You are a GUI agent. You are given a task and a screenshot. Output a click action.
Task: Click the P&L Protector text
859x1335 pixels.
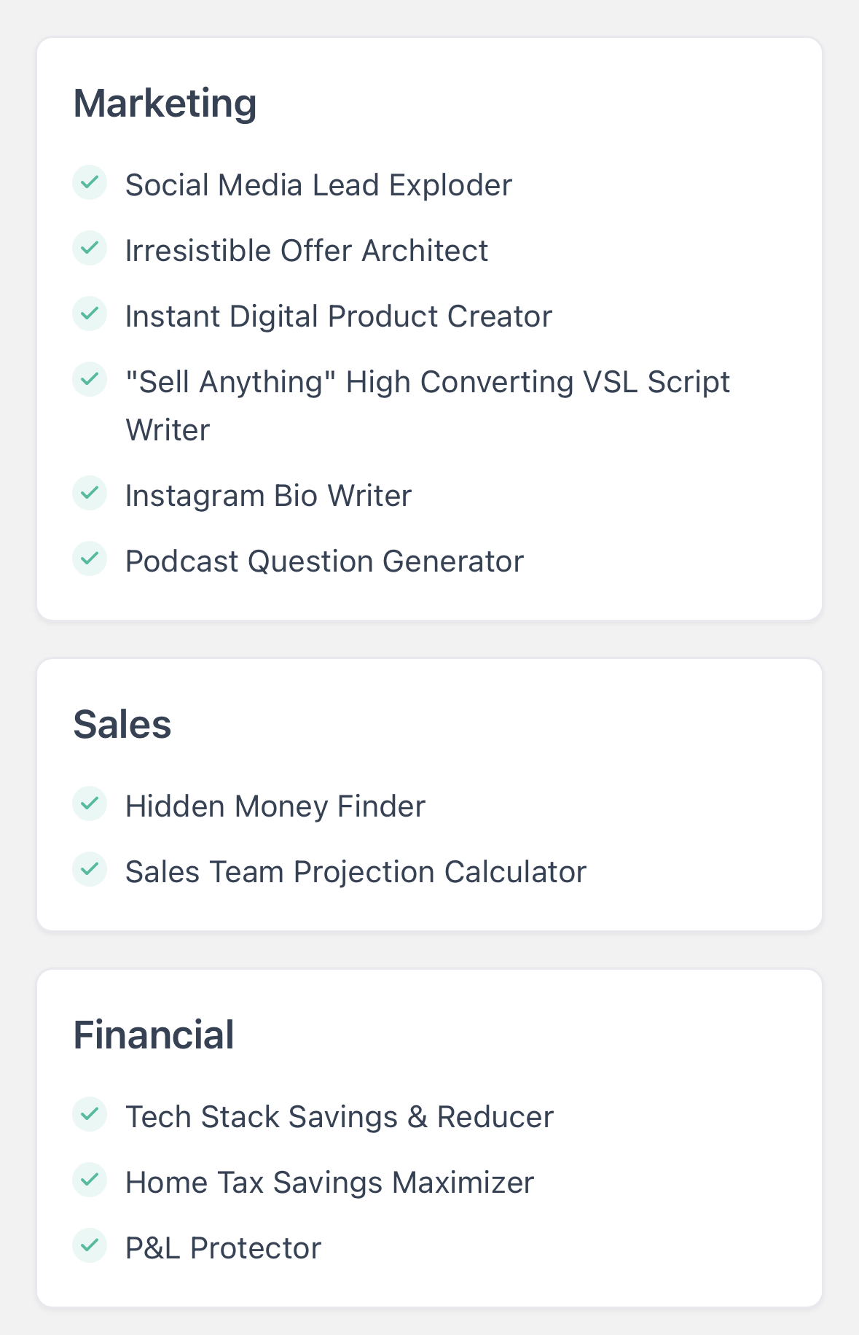223,1248
